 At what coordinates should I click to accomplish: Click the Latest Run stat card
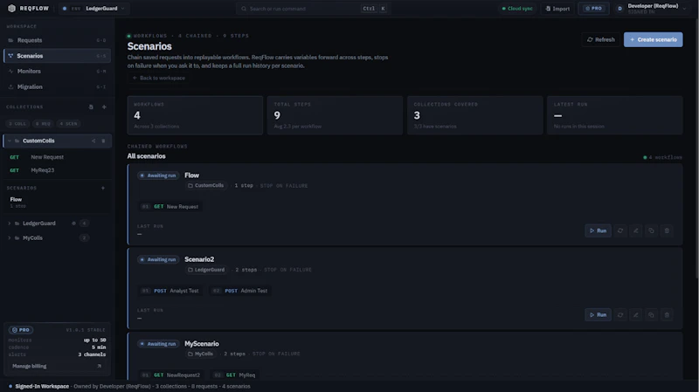(615, 115)
